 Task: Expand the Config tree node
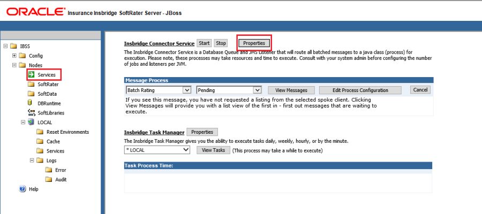[x=14, y=56]
